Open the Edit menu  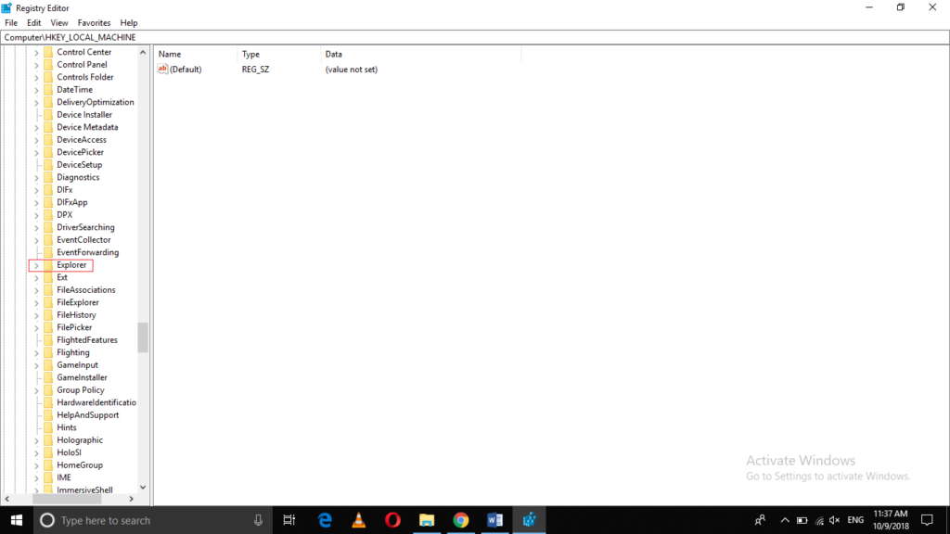click(34, 23)
